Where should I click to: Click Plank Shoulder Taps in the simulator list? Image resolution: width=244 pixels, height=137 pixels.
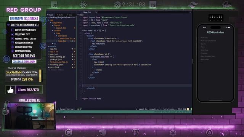[208, 56]
